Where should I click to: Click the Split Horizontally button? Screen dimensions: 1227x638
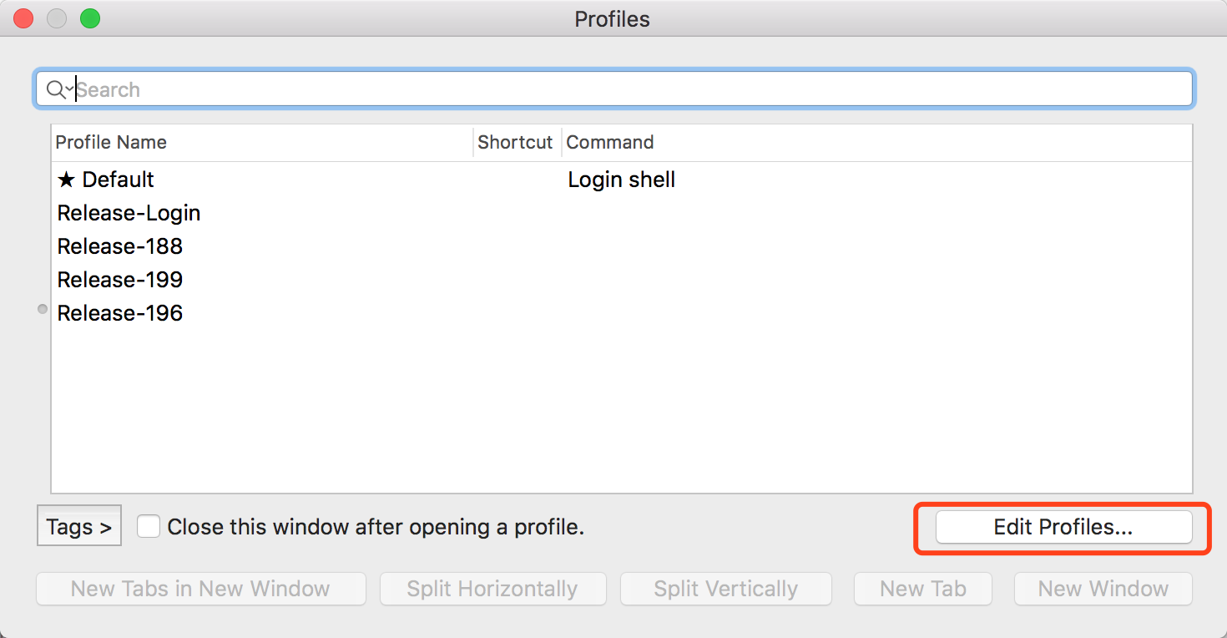[492, 589]
